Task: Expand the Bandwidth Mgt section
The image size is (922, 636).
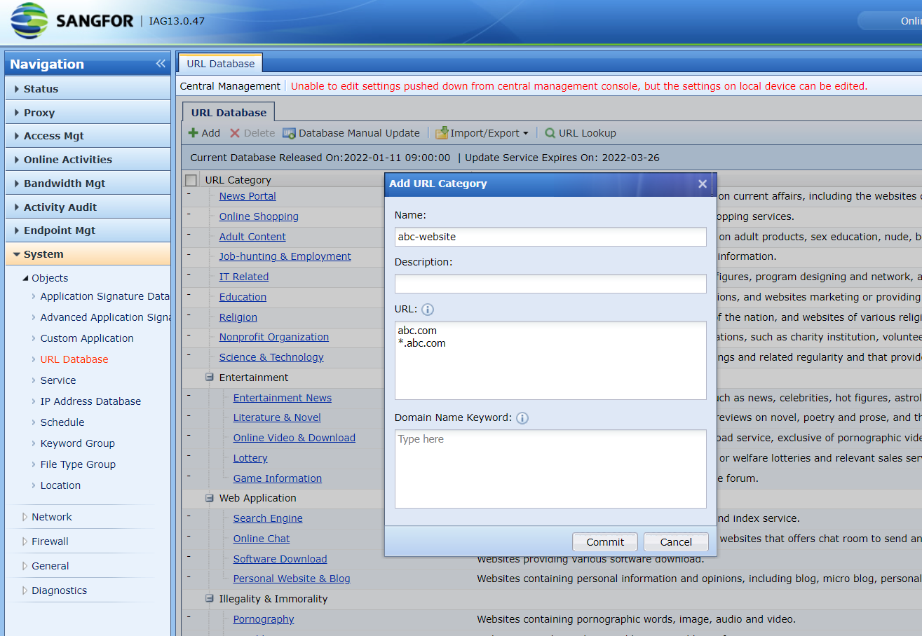Action: click(88, 184)
